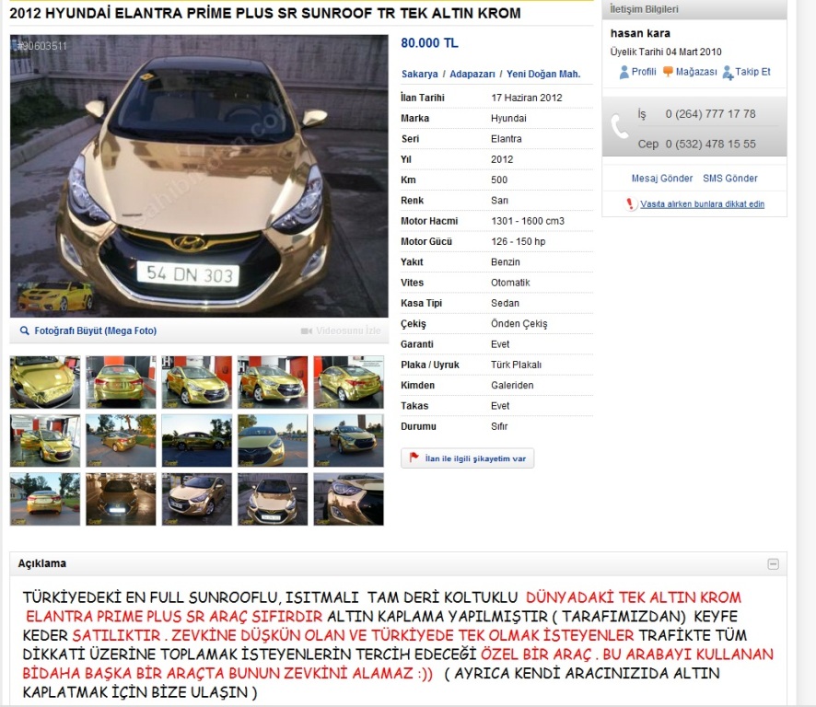Click the phone handset icon

(x=619, y=126)
